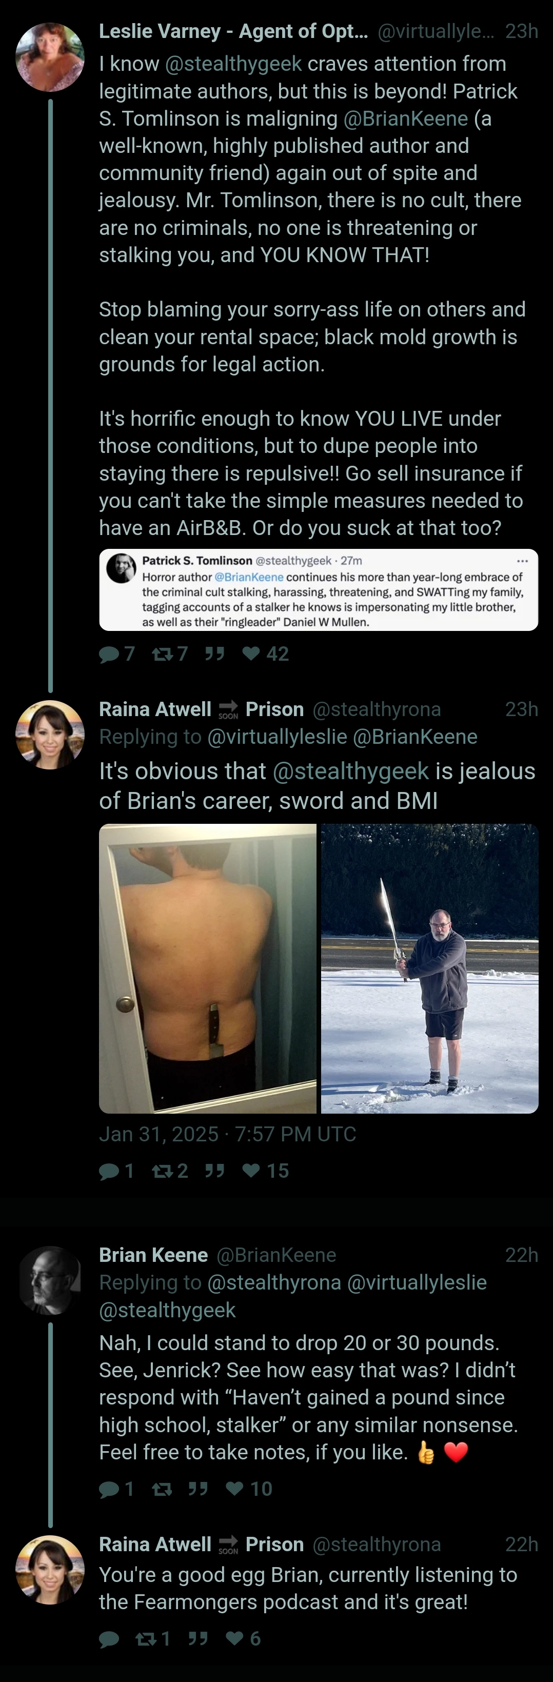Viewport: 553px width, 1682px height.
Task: Quote Brian Keene's post
Action: point(198,1489)
